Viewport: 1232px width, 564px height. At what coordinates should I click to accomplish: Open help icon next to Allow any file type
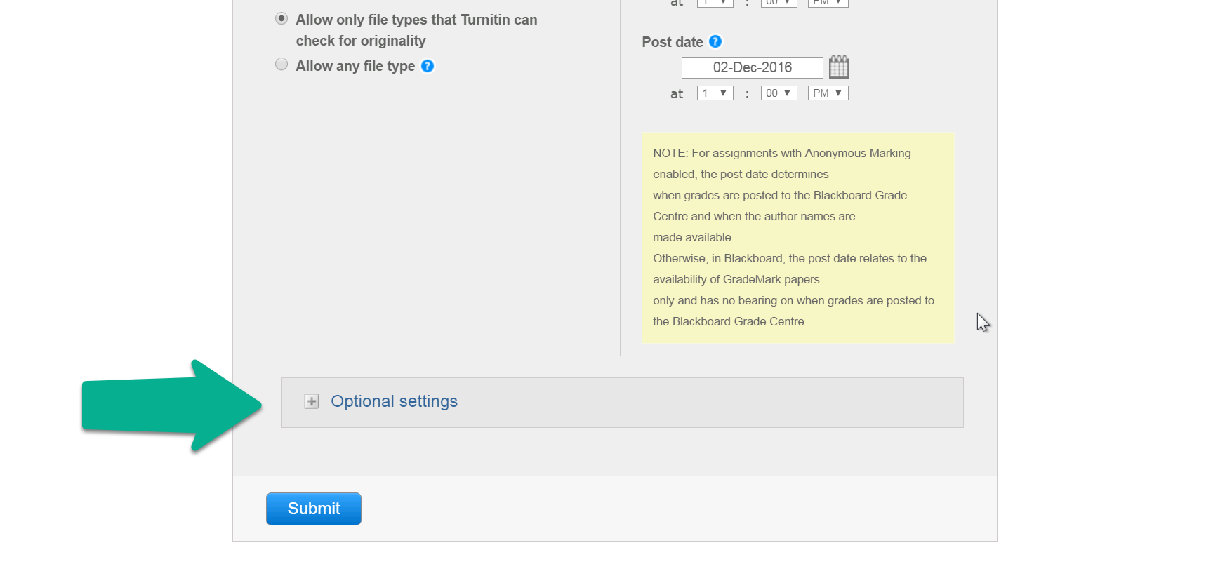[x=428, y=66]
